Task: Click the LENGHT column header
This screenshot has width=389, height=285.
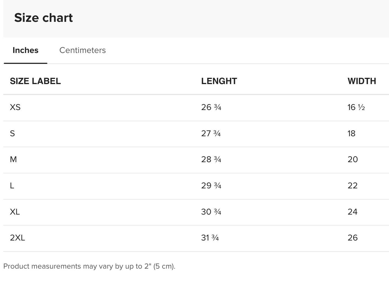Action: (x=219, y=81)
